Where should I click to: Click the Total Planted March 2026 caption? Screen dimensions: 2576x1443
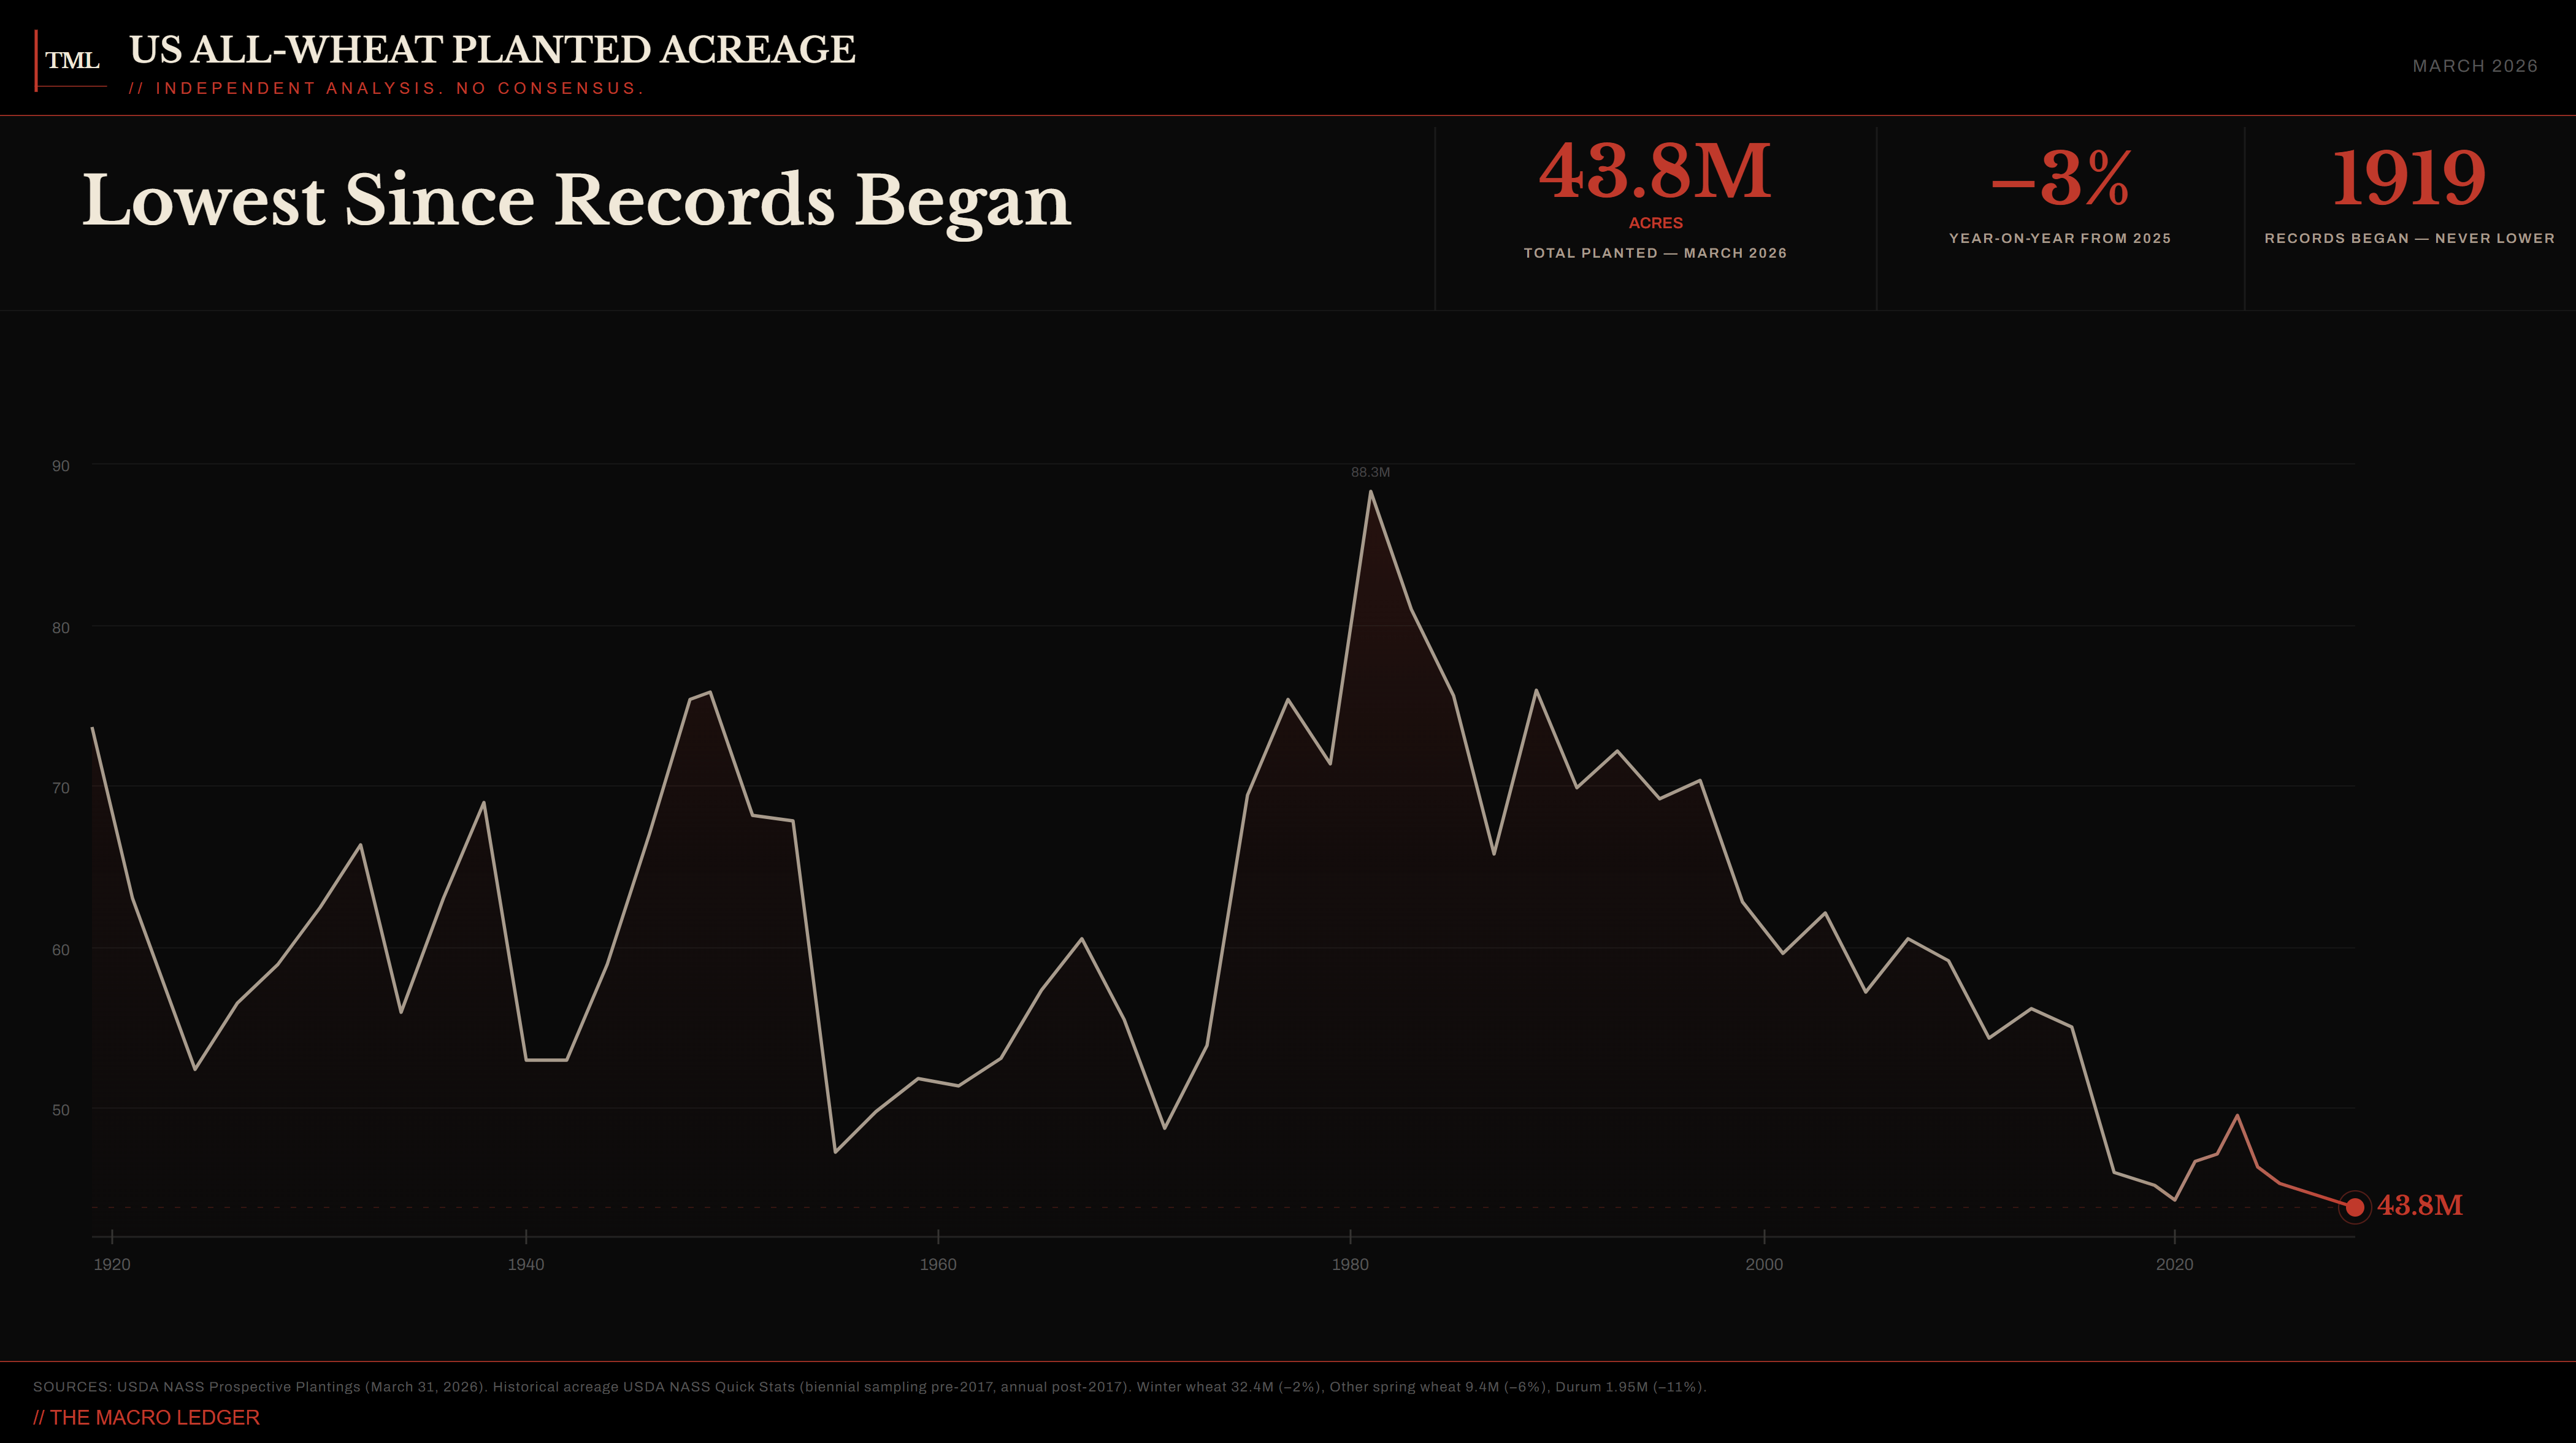tap(1655, 253)
